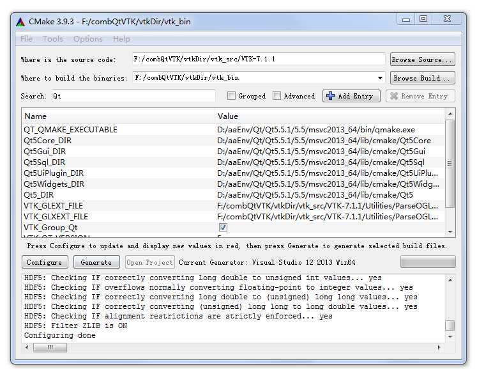The height and width of the screenshot is (369, 477).
Task: Select the VTK_Group_Qt entry name
Action: [x=50, y=228]
